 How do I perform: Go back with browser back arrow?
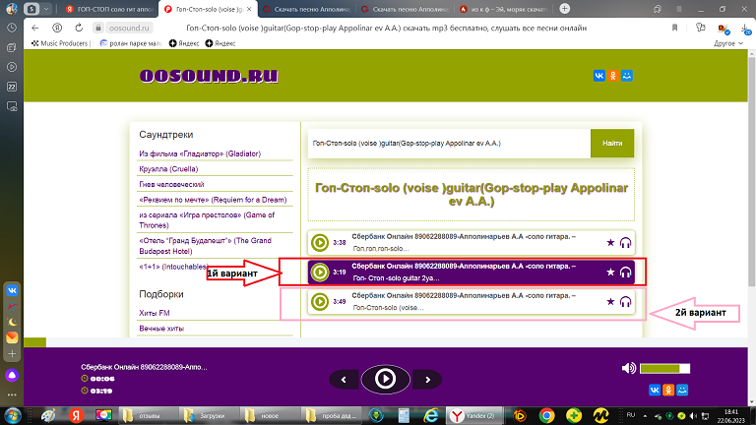35,28
